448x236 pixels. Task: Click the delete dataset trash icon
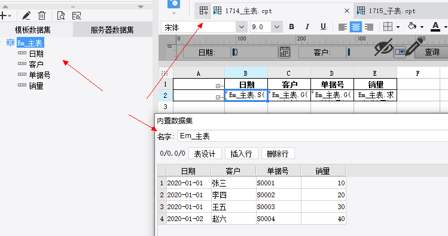[x=42, y=15]
